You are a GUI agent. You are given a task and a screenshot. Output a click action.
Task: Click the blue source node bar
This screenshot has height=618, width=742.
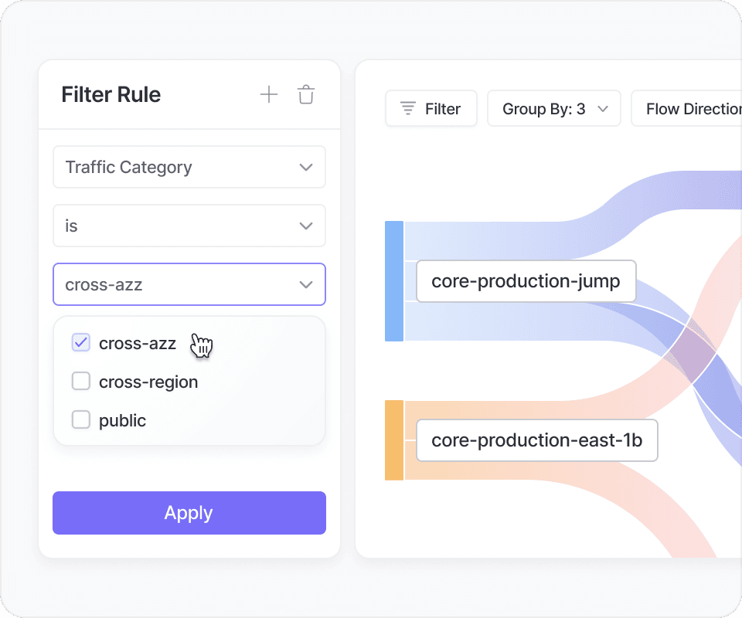coord(394,281)
